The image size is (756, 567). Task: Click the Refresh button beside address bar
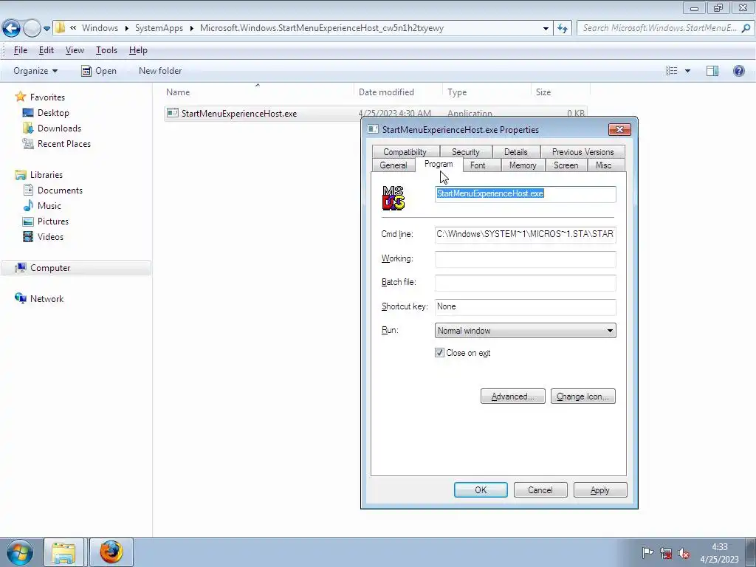[x=562, y=29]
